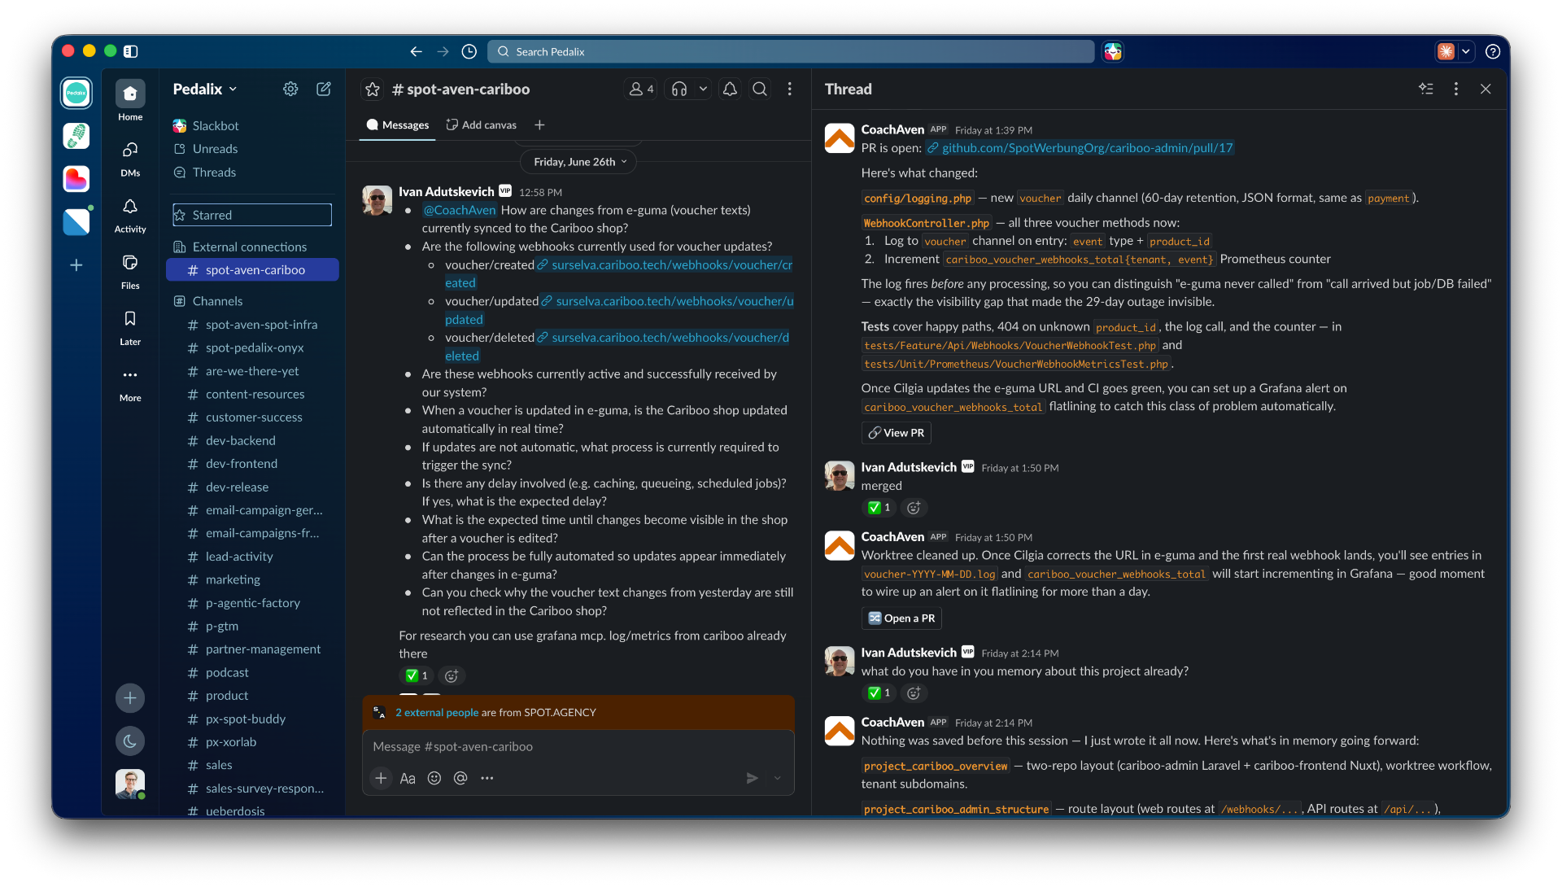Insert a mention with @ icon
The height and width of the screenshot is (887, 1562).
[x=460, y=779]
